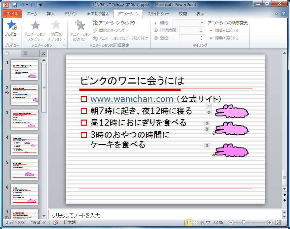
Task: Click the "Profile" theme name in status bar
Action: (39, 223)
